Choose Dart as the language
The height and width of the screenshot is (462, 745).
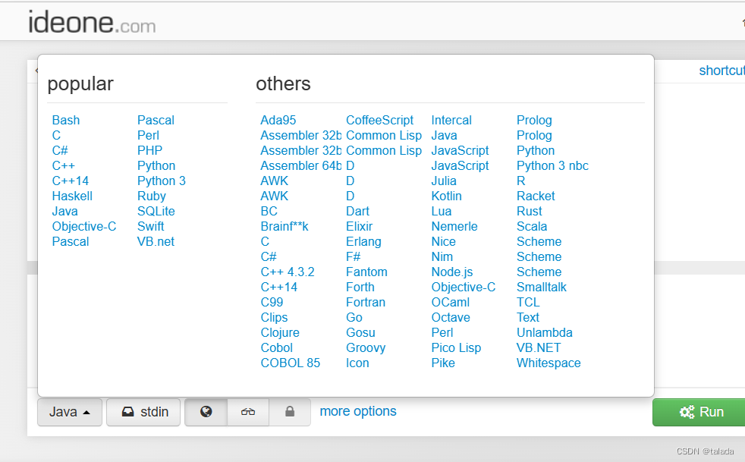click(357, 212)
